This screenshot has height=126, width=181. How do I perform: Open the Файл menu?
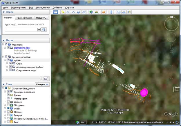click(6, 8)
